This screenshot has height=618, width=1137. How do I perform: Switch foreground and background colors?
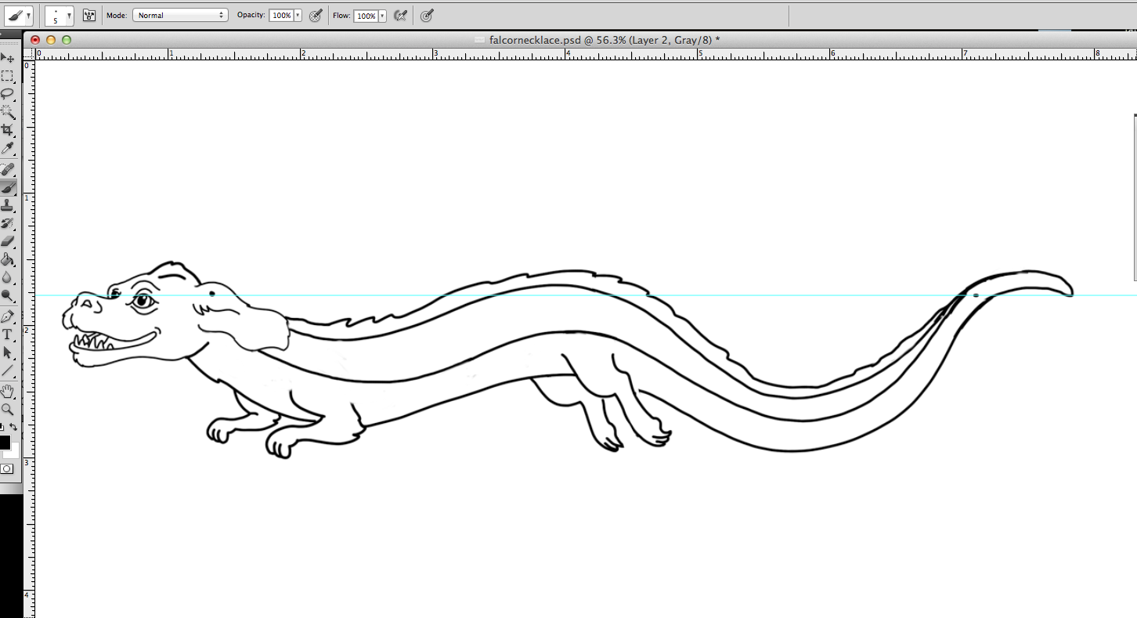pyautogui.click(x=14, y=427)
